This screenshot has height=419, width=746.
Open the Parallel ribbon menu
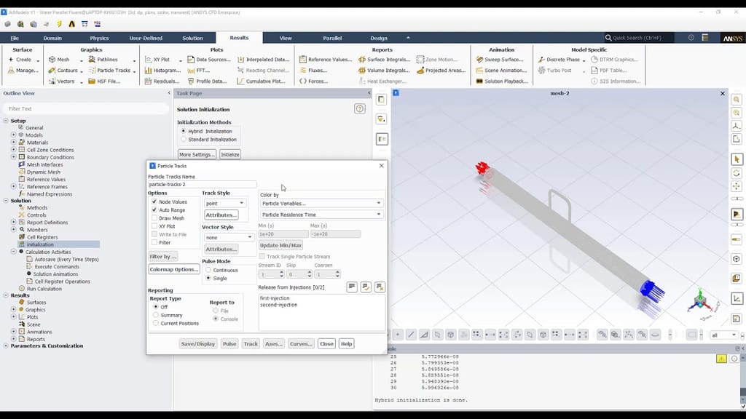[332, 38]
